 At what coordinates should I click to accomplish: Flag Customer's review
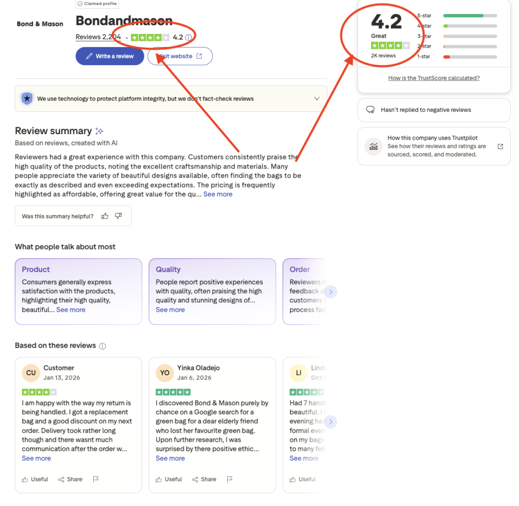pos(96,479)
